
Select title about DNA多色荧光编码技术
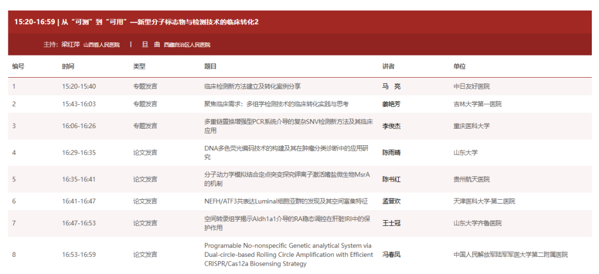287,153
